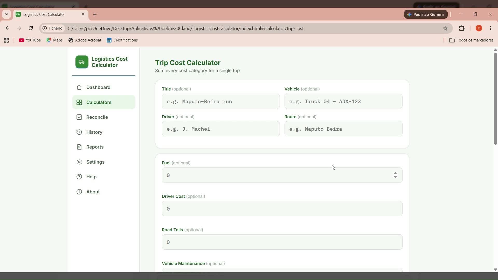Increase Fuel value with up arrow

coord(395,173)
